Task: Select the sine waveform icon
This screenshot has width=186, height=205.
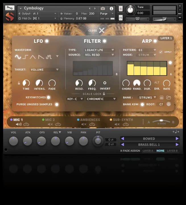Action: (x=18, y=57)
